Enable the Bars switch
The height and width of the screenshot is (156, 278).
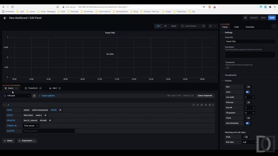(x=248, y=87)
